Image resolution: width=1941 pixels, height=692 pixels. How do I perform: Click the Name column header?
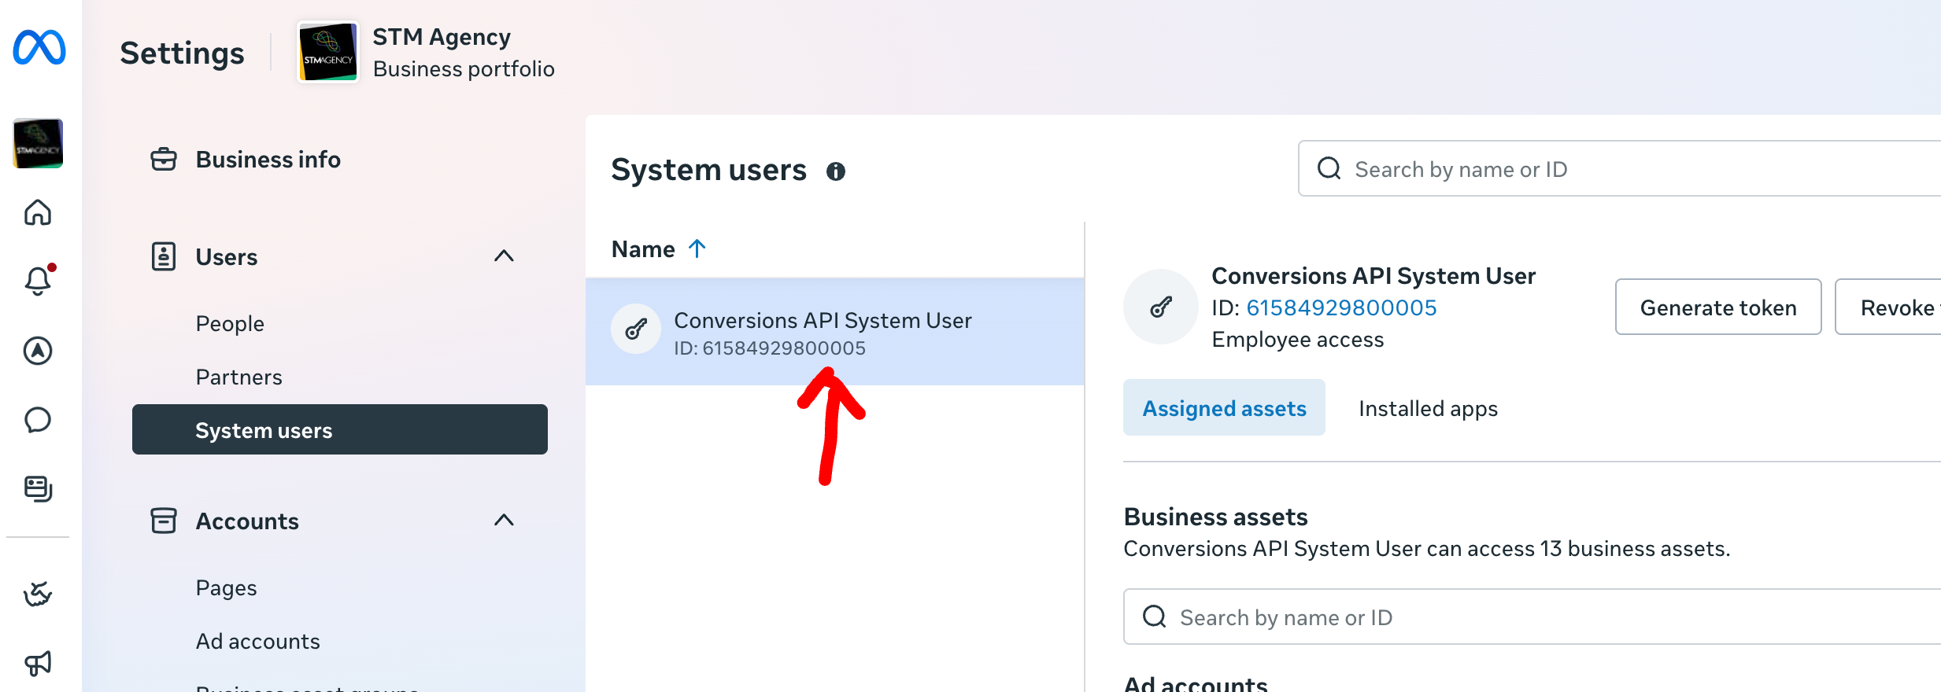643,249
